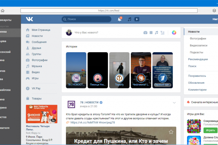
Task: Bookmark the article with the star icon
Action: pos(171,132)
